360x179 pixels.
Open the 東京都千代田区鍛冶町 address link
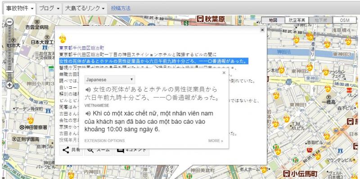pyautogui.click(x=82, y=48)
